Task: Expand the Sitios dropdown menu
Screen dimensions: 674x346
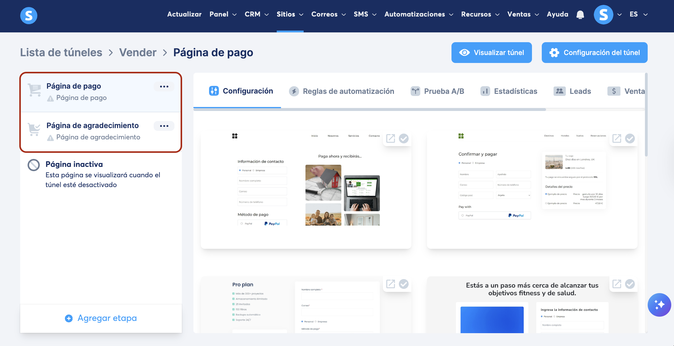Action: point(290,14)
